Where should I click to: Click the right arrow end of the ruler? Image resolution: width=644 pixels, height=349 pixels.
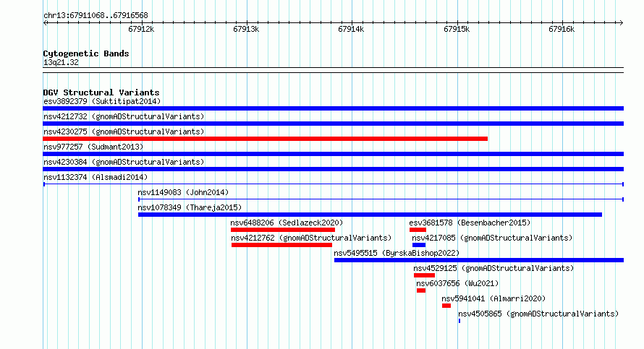(x=622, y=22)
